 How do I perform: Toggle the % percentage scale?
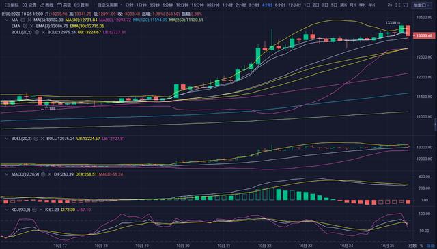(421, 246)
